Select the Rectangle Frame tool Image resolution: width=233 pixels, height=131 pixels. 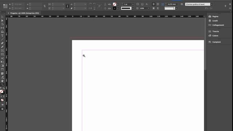coord(2,51)
